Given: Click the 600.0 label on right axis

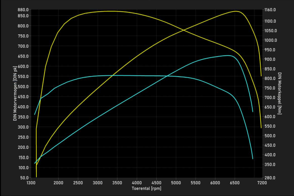Looking at the screenshot, I should pyautogui.click(x=270, y=117).
